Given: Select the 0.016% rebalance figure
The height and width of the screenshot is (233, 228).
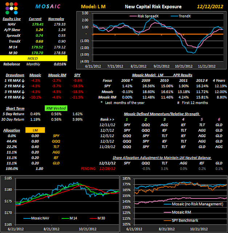Looking at the screenshot, I should [x=60, y=64].
